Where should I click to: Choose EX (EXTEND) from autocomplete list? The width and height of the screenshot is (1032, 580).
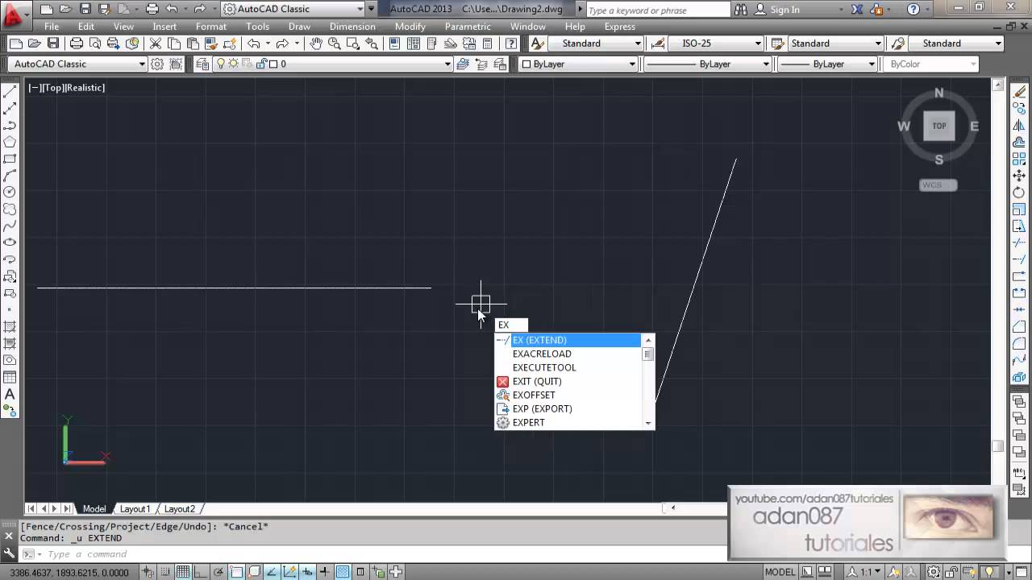pos(568,340)
